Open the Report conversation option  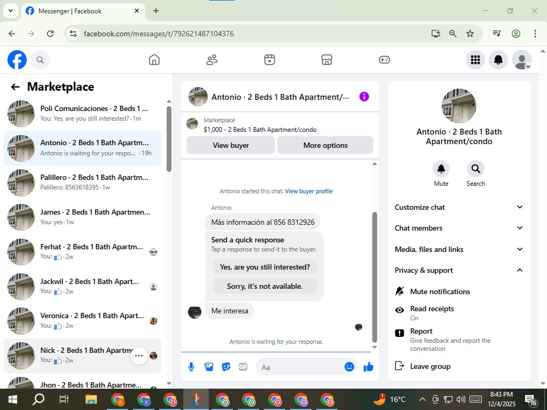tap(459, 339)
